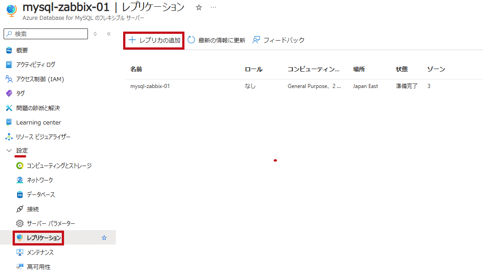Open アクティビティ ログ menu item
The image size is (483, 273).
[x=31, y=65]
